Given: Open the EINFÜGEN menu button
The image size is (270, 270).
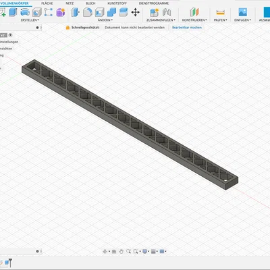Looking at the screenshot, I should (x=242, y=20).
